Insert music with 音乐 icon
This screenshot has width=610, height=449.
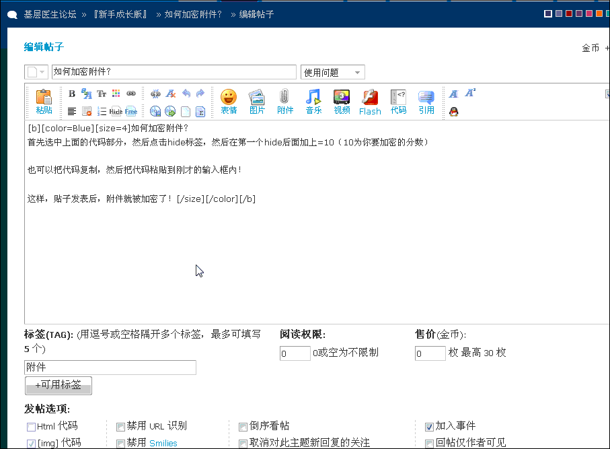pyautogui.click(x=313, y=101)
